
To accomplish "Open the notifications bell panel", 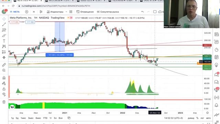I will click(x=217, y=105).
